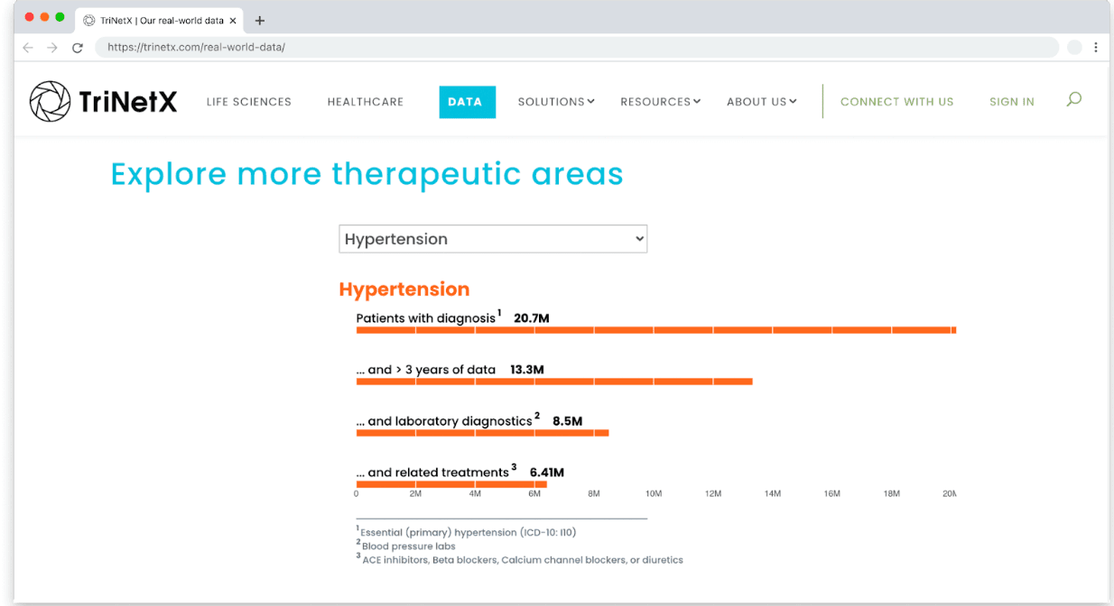The image size is (1114, 606).
Task: Expand the SOLUTIONS navigation menu
Action: tap(555, 101)
